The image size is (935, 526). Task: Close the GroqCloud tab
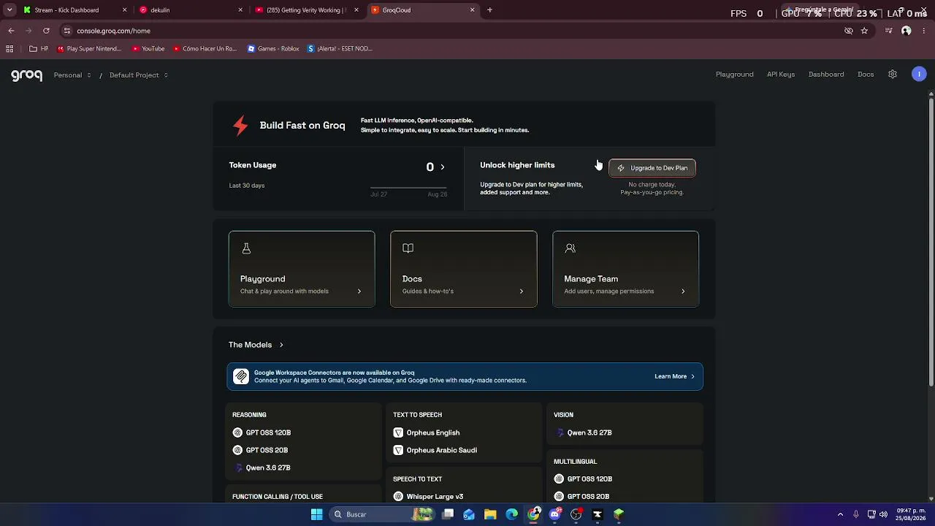click(472, 10)
